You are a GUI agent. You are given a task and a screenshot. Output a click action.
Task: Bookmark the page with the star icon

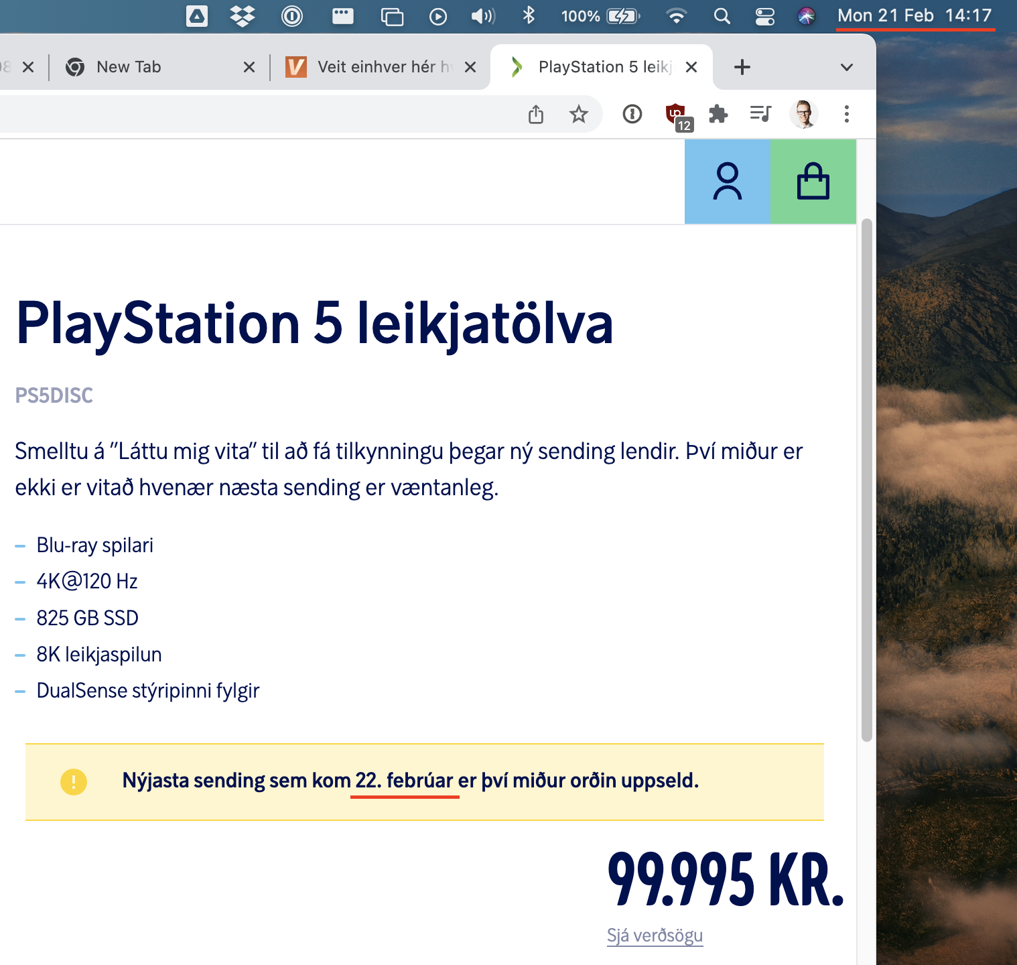(578, 114)
